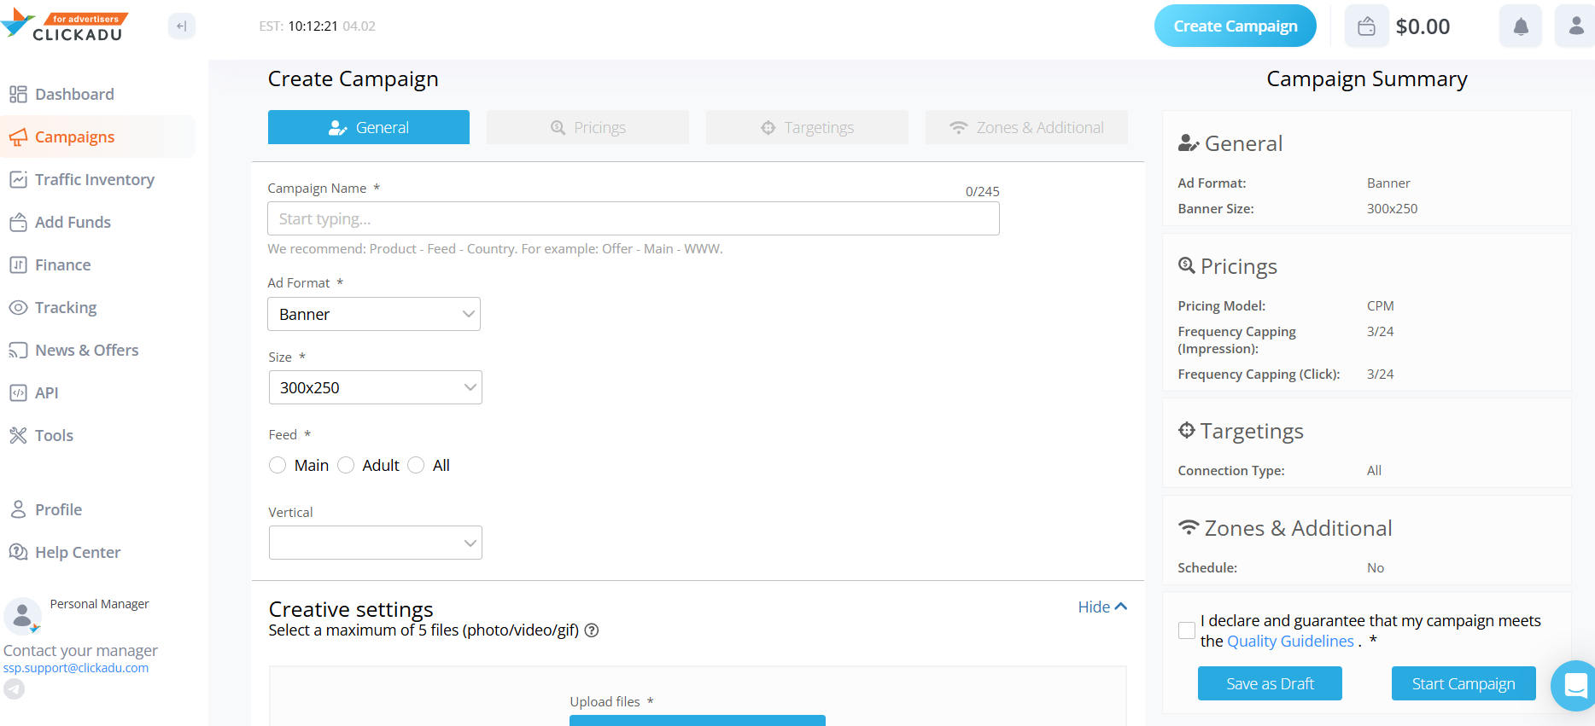Viewport: 1595px width, 726px height.
Task: Switch to the Pricings tab
Action: click(x=587, y=127)
